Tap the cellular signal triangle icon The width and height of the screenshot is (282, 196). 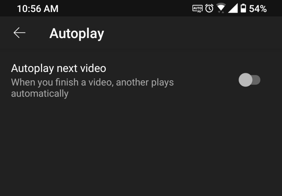pos(233,8)
